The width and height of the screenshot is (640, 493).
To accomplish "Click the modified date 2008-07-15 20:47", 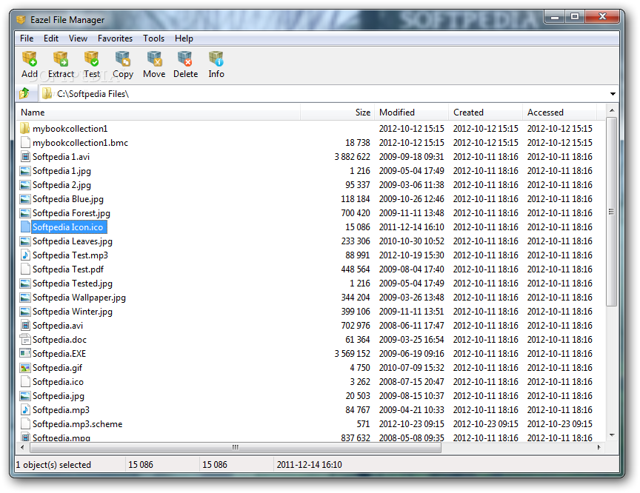I will point(411,382).
